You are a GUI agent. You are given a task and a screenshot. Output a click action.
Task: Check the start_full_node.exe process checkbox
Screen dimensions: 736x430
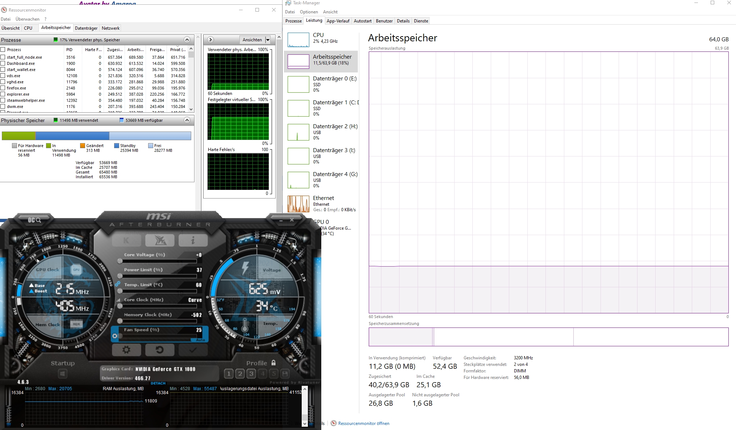tap(3, 57)
